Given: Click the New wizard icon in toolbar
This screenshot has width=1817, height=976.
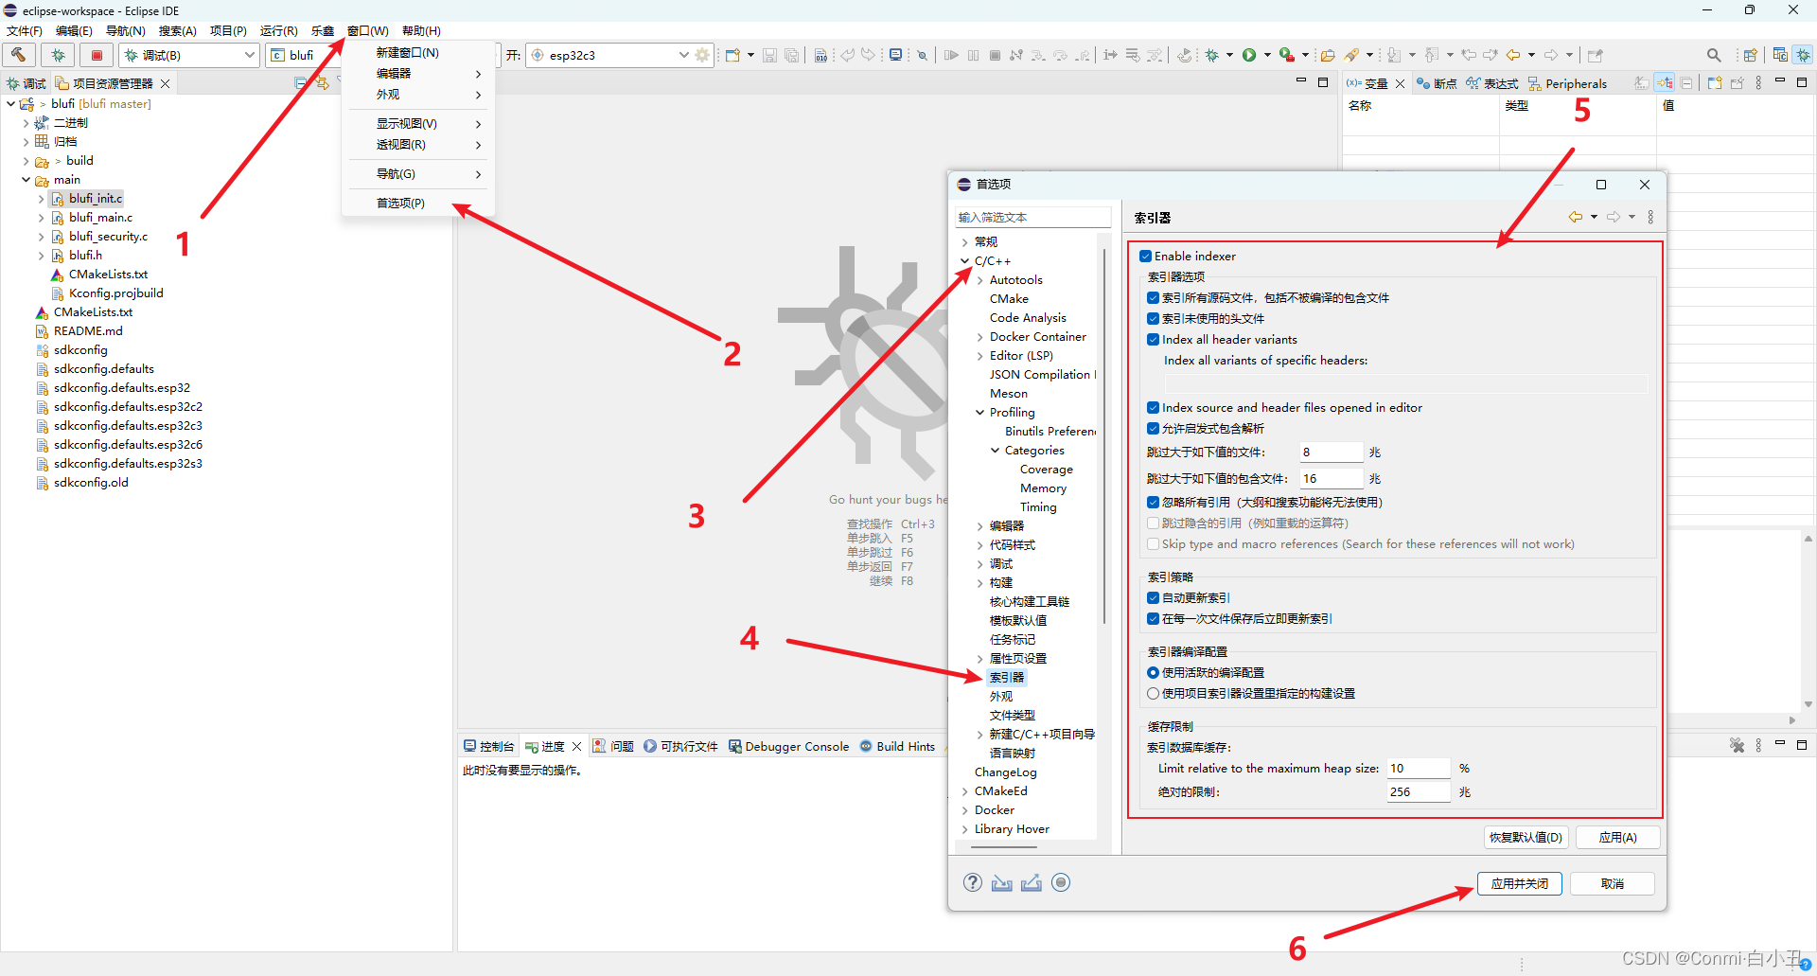Looking at the screenshot, I should pyautogui.click(x=732, y=55).
